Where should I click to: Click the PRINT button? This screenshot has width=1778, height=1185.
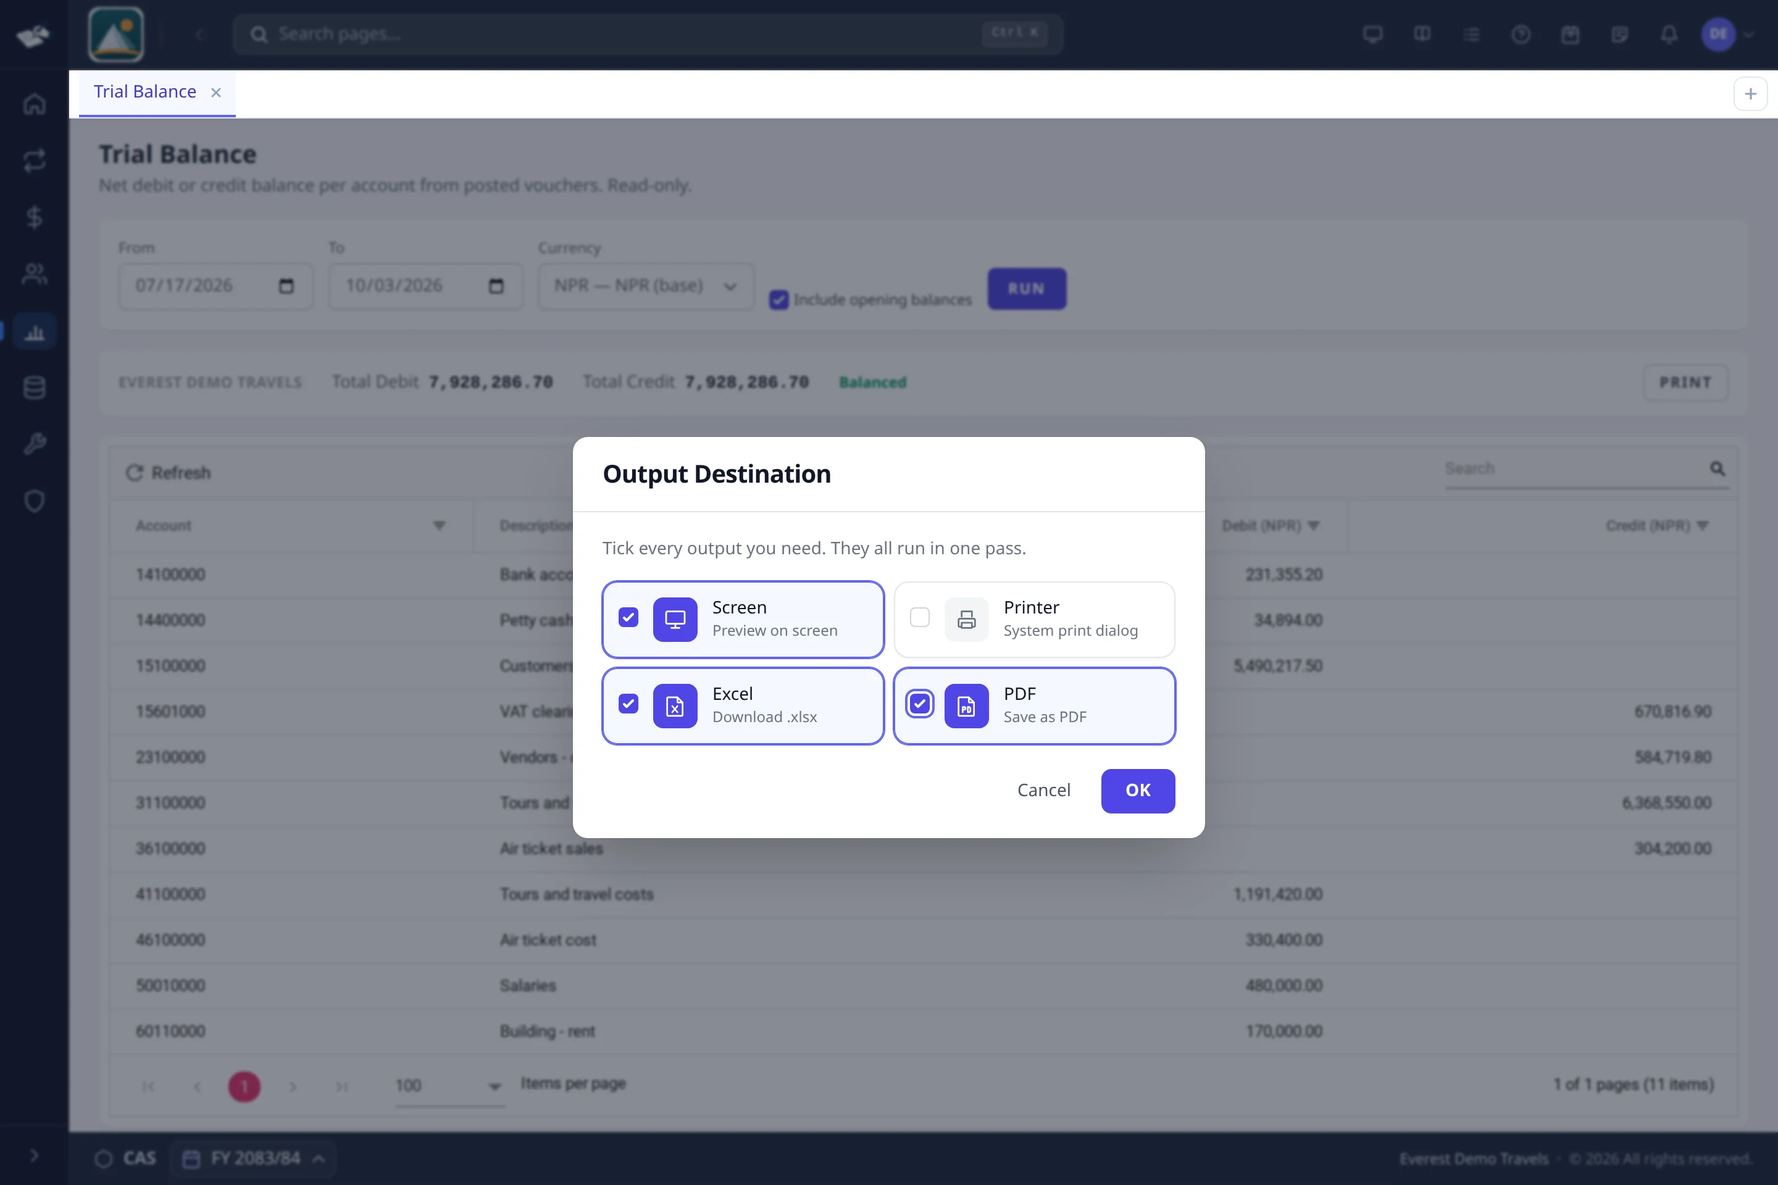coord(1685,383)
